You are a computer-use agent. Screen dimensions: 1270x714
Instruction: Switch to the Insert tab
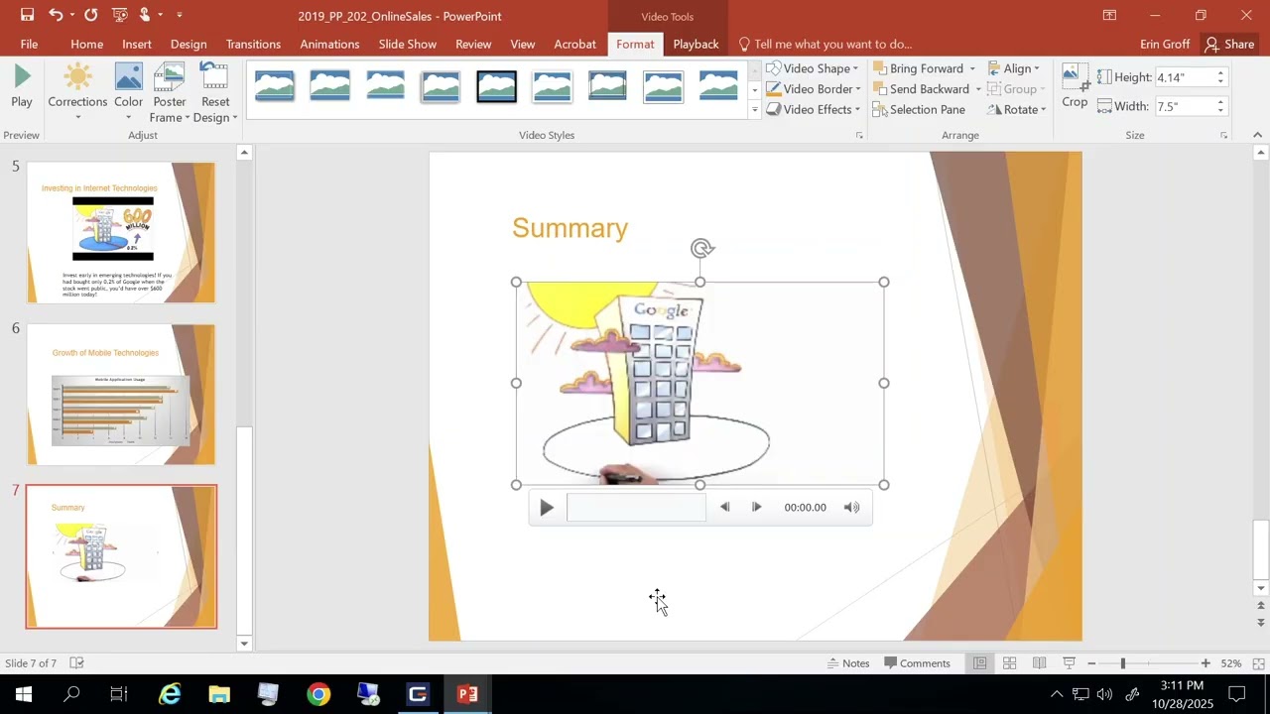[x=137, y=44]
